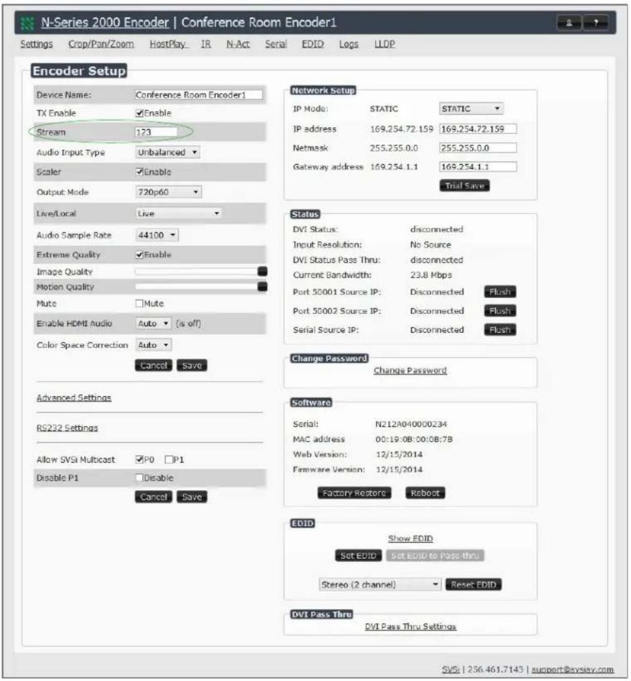Check the Disable P1 checkbox
The image size is (631, 681).
140,478
